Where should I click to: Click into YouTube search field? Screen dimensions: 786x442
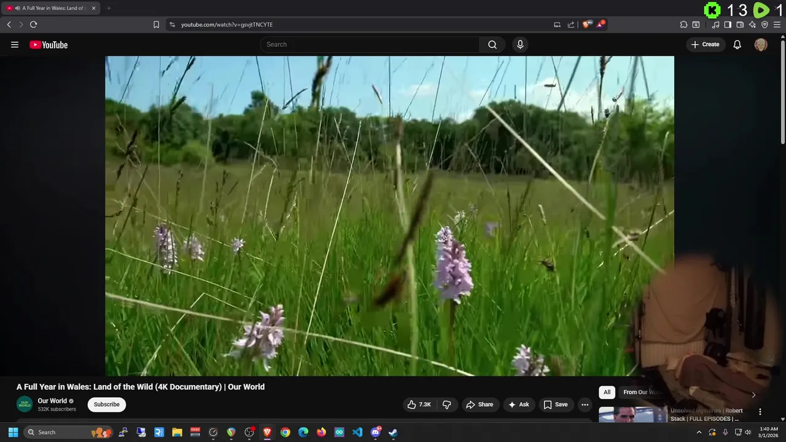370,44
